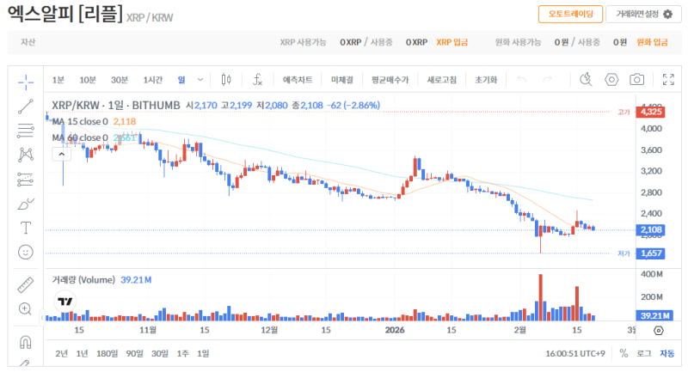The image size is (688, 372).
Task: Toggle the magnet snapping mode
Action: [x=26, y=342]
